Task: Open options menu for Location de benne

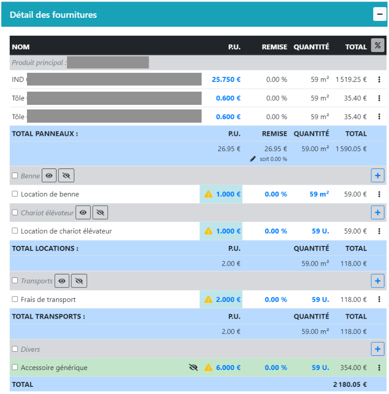Action: pyautogui.click(x=379, y=194)
